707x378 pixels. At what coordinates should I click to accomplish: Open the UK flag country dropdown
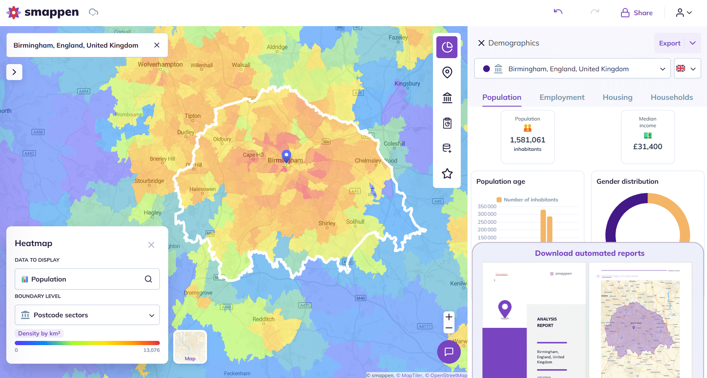pyautogui.click(x=687, y=69)
